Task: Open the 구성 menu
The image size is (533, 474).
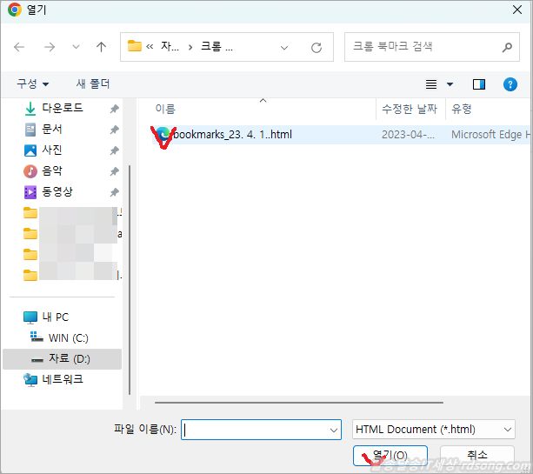Action: click(x=33, y=83)
